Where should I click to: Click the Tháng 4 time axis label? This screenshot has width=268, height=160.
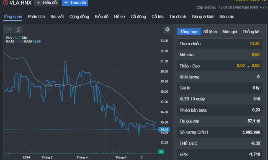click(82, 157)
